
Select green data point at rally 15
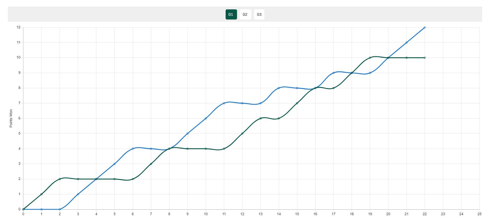[297, 103]
